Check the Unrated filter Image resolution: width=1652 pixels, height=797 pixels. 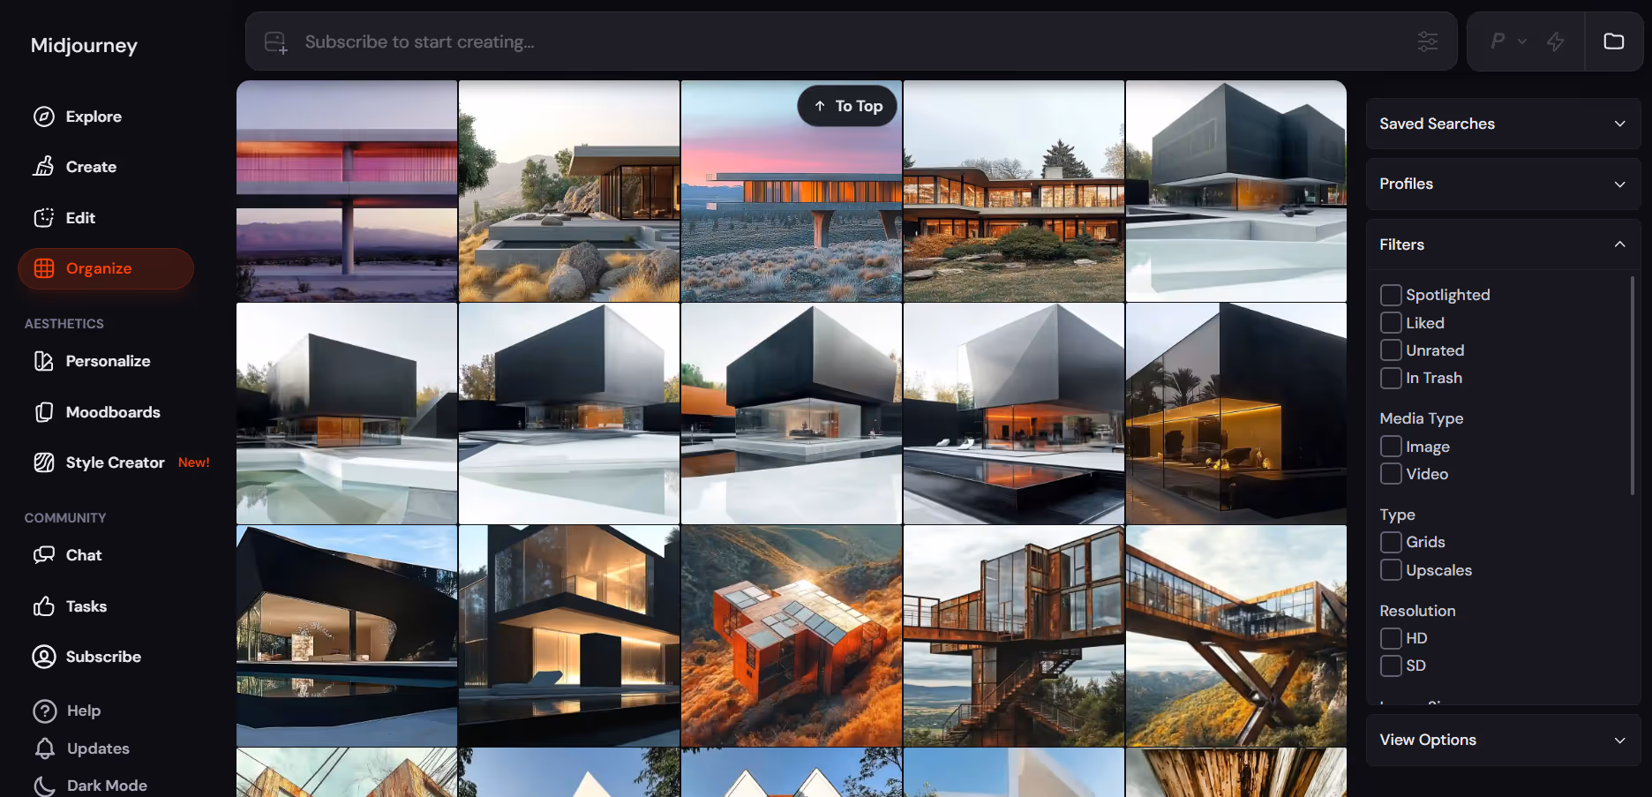pyautogui.click(x=1391, y=350)
